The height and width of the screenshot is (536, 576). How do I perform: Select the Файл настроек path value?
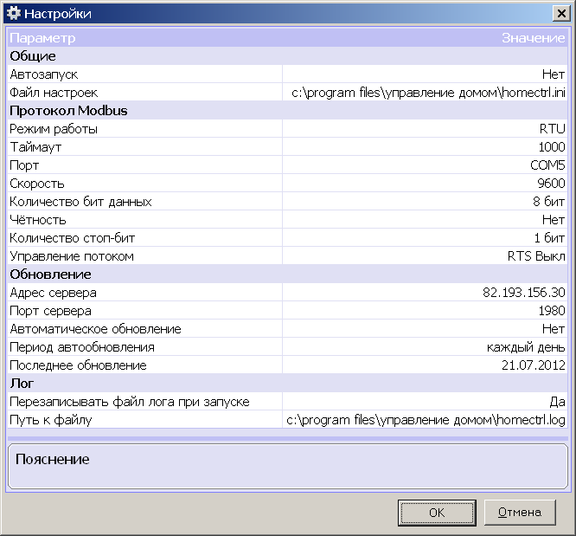click(427, 93)
